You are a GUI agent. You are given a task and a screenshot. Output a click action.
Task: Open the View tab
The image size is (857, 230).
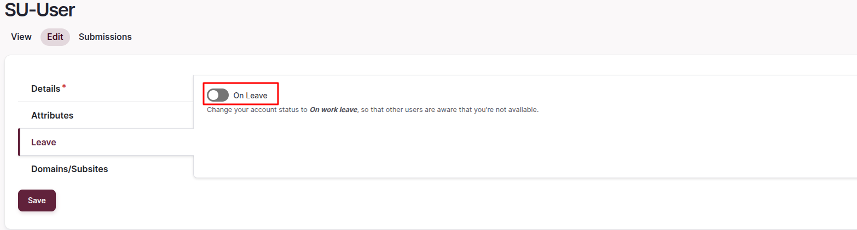(x=21, y=37)
